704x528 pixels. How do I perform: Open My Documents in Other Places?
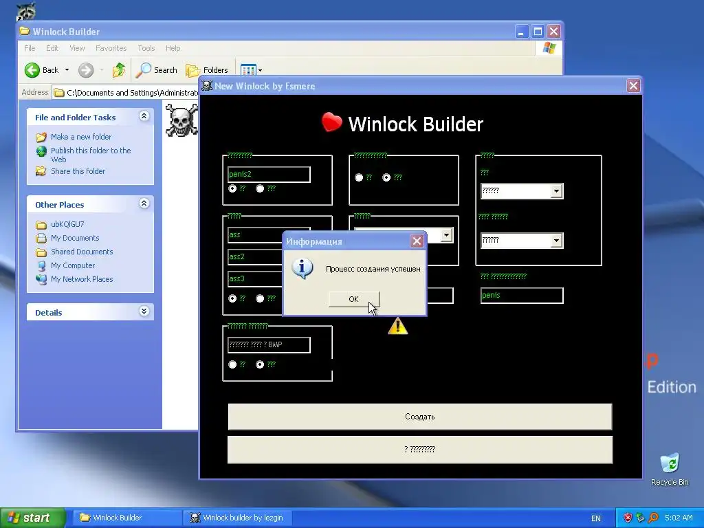click(75, 238)
